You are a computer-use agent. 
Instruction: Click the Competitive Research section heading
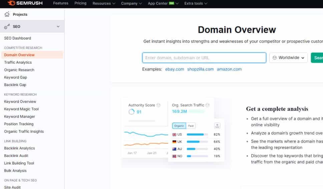23,48
